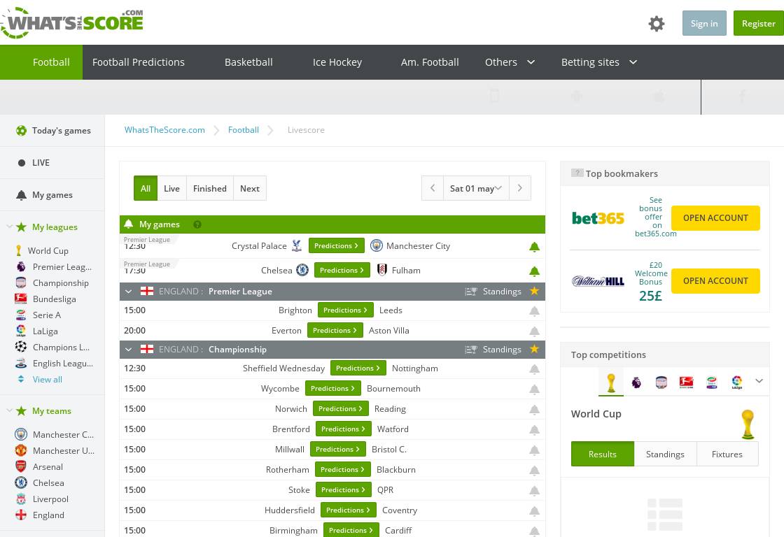
Task: Click the Register button
Action: click(x=758, y=24)
